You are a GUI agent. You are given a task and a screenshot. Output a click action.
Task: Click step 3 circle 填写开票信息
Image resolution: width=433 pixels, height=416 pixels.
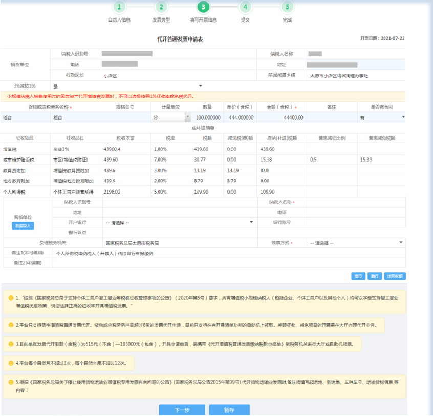(203, 7)
